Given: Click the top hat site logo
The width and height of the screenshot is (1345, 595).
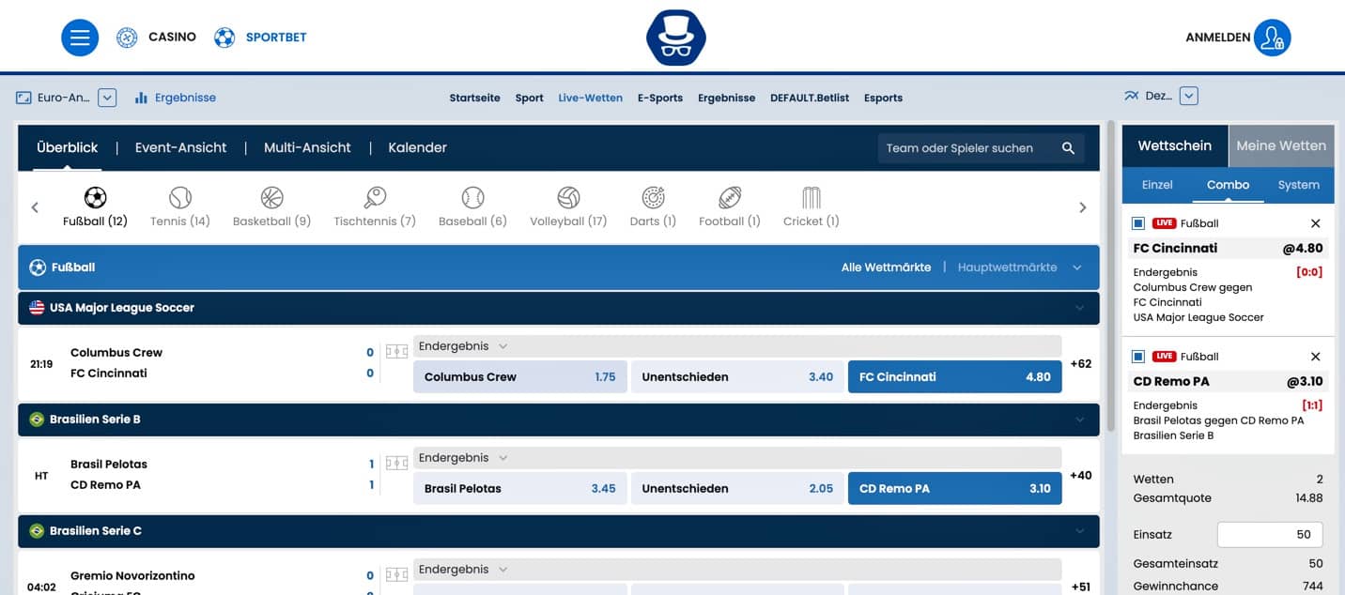Looking at the screenshot, I should [675, 38].
